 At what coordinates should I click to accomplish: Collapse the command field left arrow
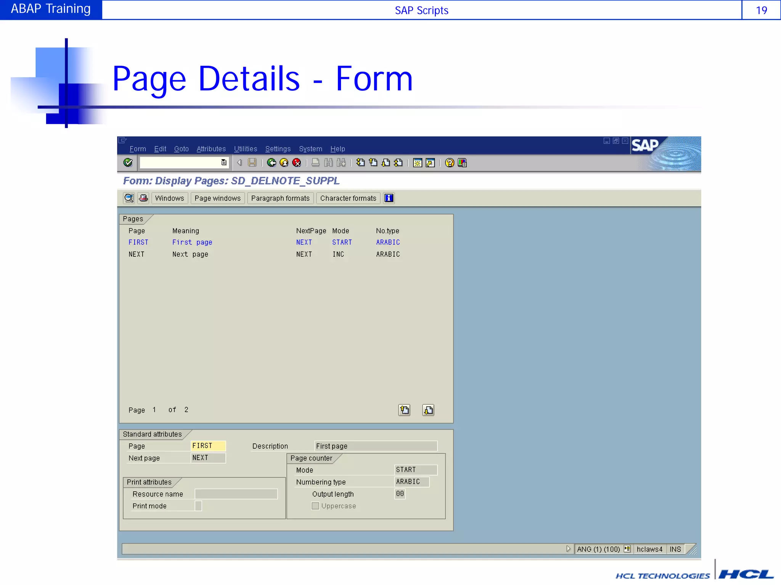pos(239,163)
